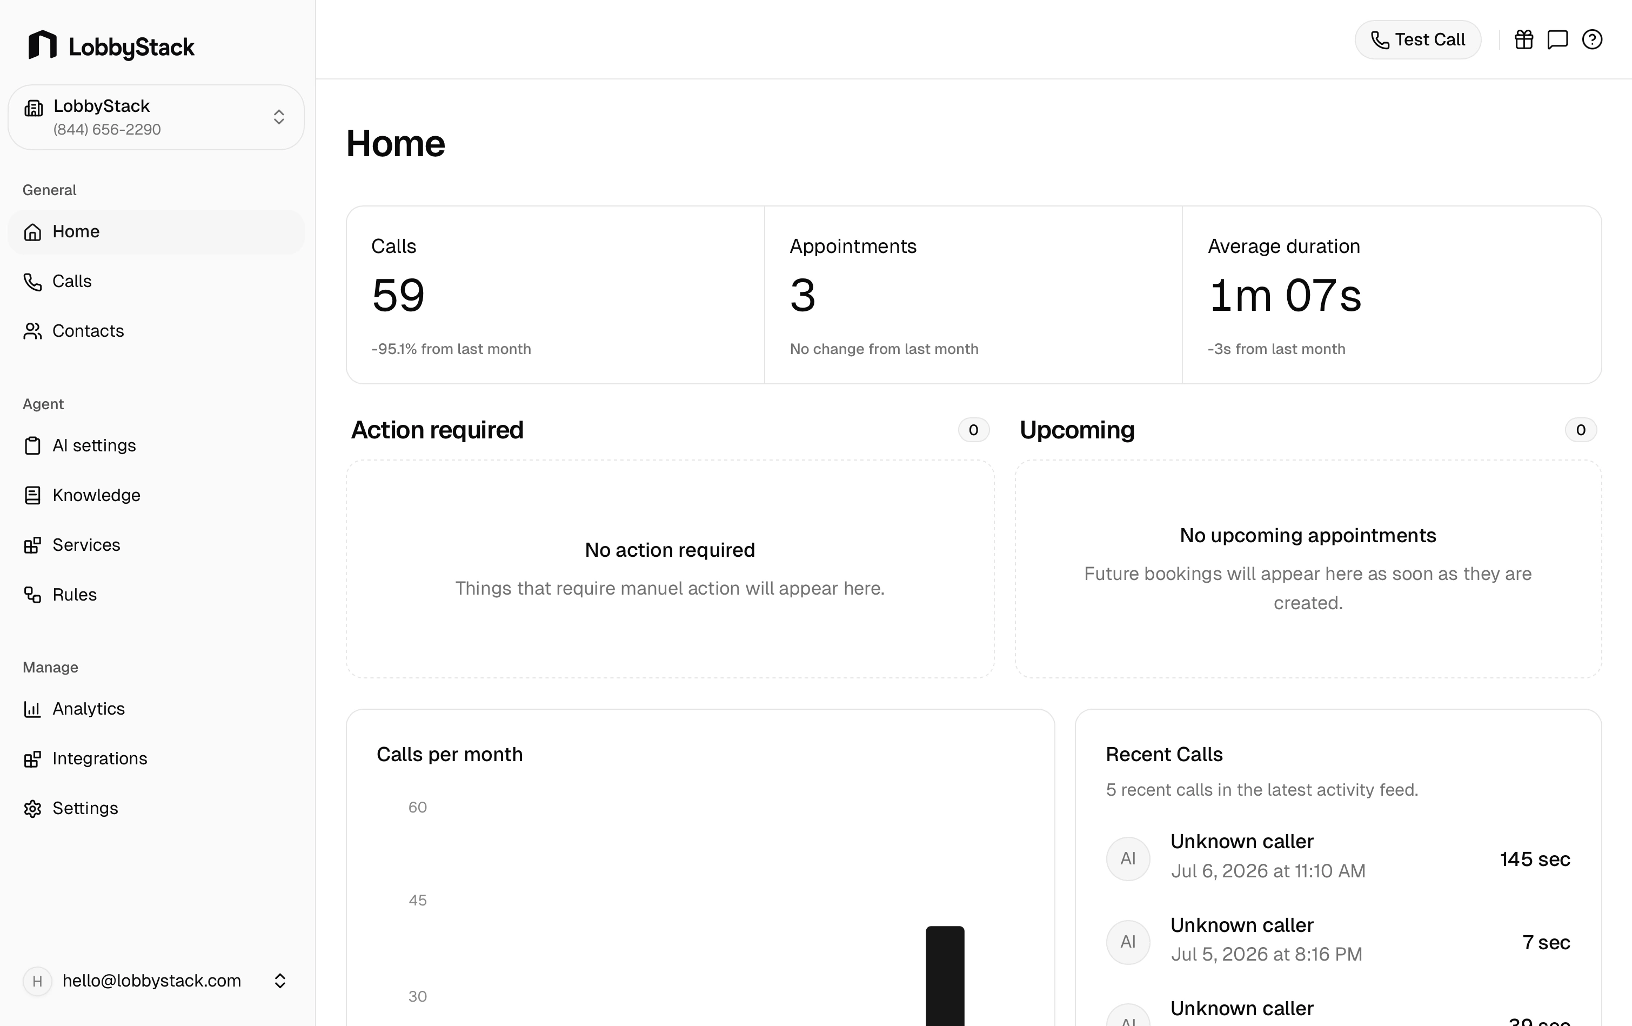This screenshot has width=1632, height=1026.
Task: Click the Knowledge book icon
Action: [x=32, y=495]
